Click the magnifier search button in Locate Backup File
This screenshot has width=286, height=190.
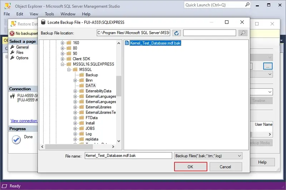click(x=243, y=33)
